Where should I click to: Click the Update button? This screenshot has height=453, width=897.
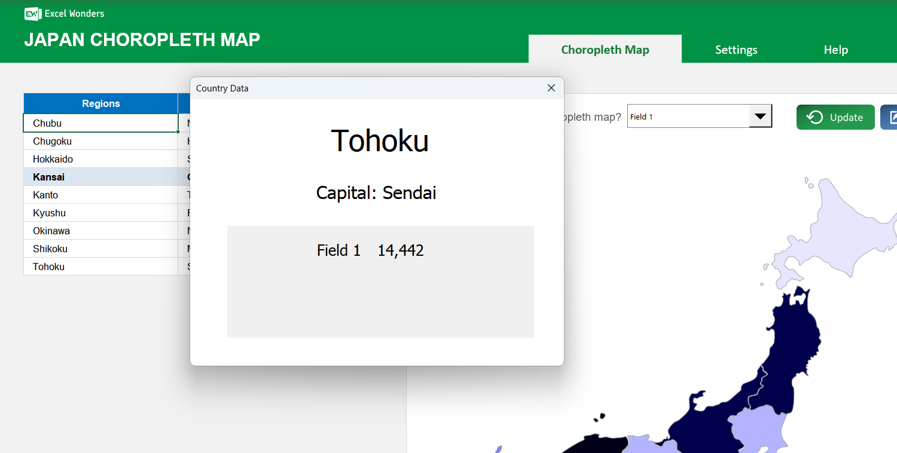point(835,117)
